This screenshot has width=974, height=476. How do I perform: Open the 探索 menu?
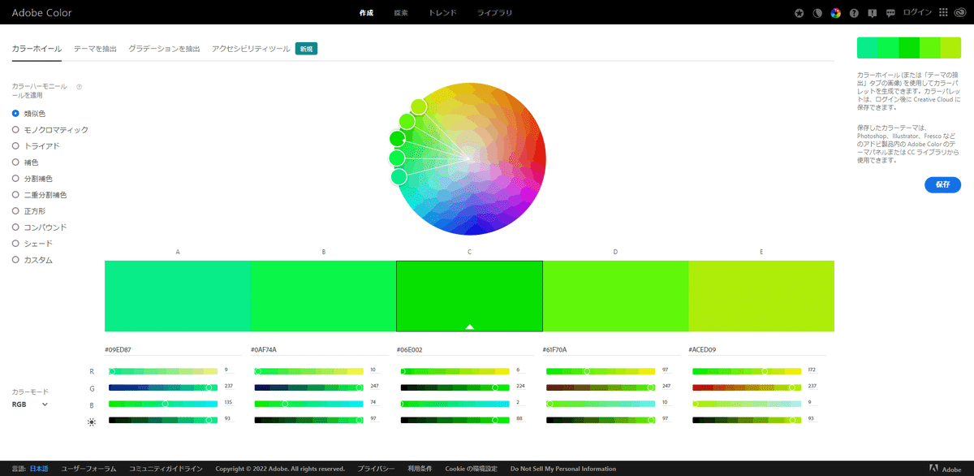coord(401,13)
